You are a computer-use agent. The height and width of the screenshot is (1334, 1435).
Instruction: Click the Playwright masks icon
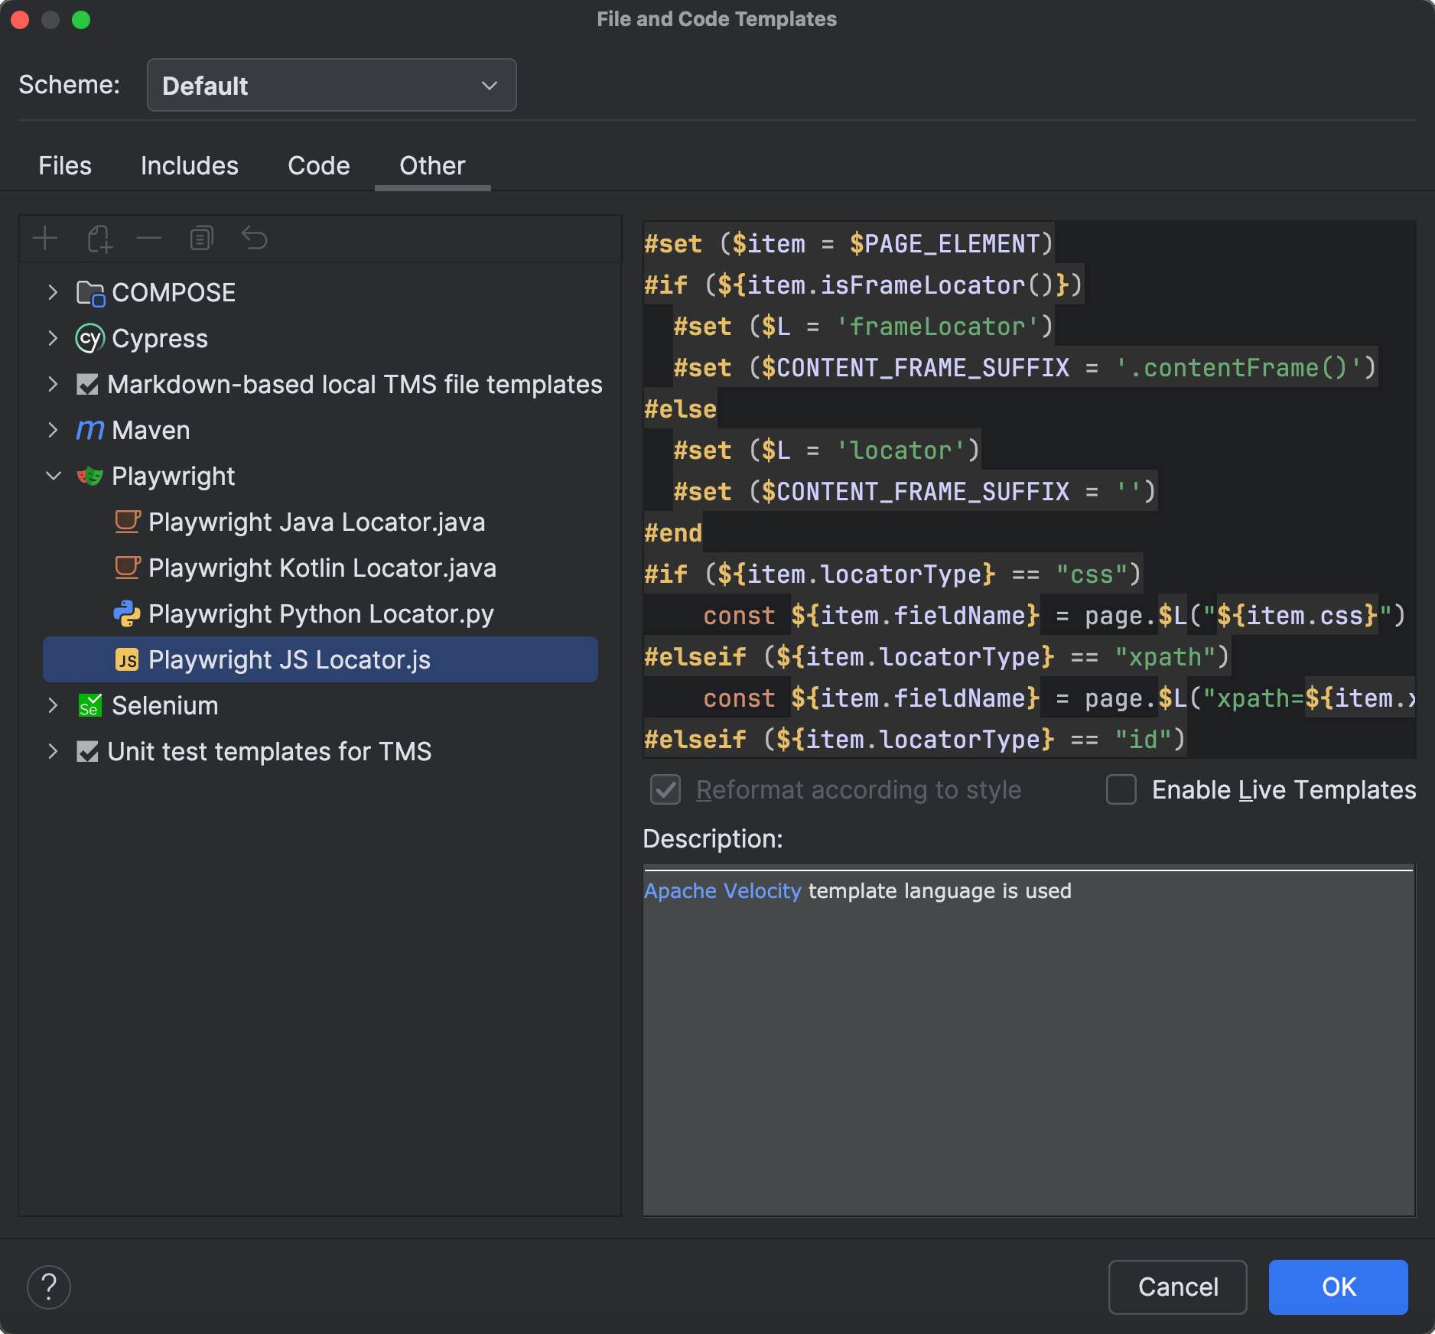point(89,476)
